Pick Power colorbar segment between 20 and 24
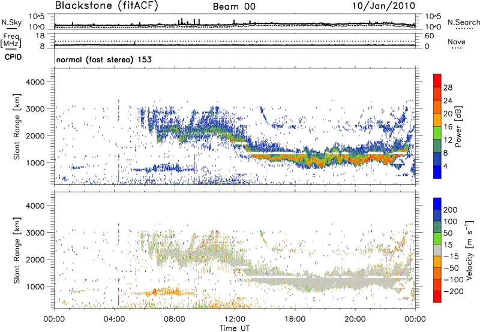Screen dimensions: 480x332 (x=437, y=107)
